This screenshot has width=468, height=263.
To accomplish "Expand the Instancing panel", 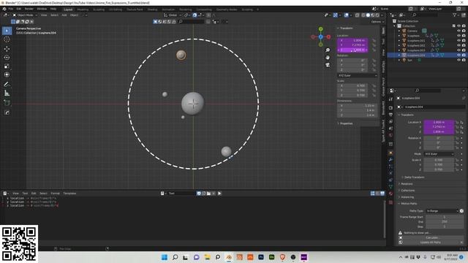I will tap(407, 197).
